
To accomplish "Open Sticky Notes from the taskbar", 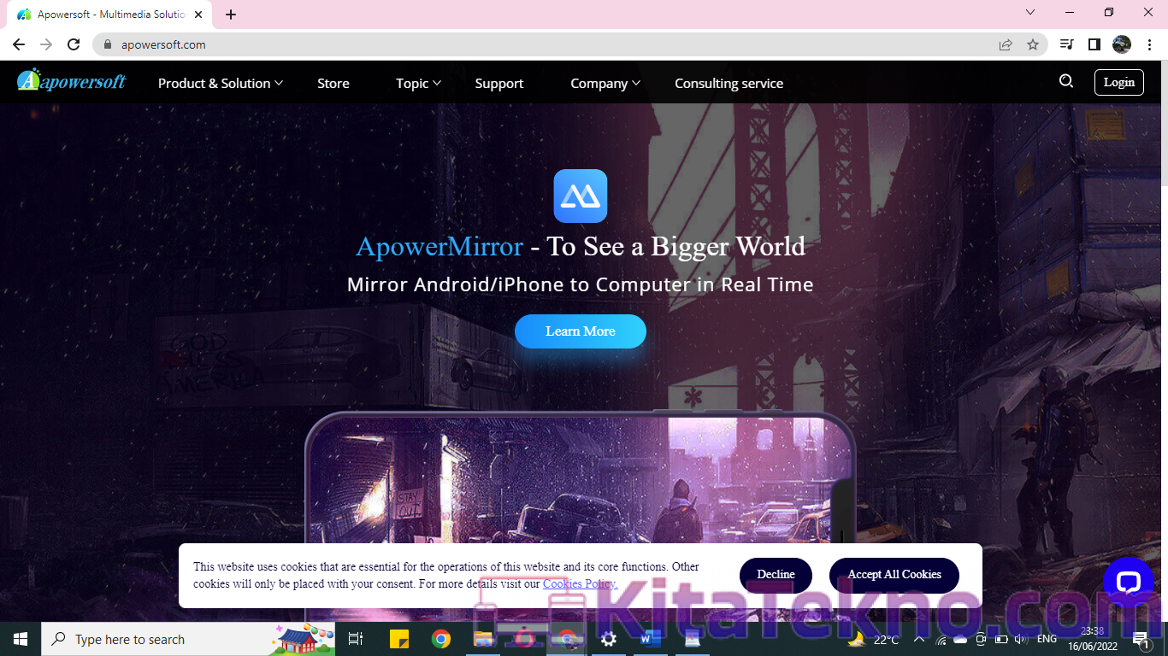I will pos(399,639).
